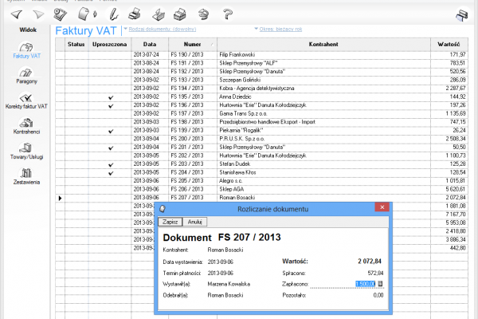Screen dimensions: 478x319
Task: Toggle Uproszczona checkmark for FS 199 / 2013
Action: click(111, 131)
